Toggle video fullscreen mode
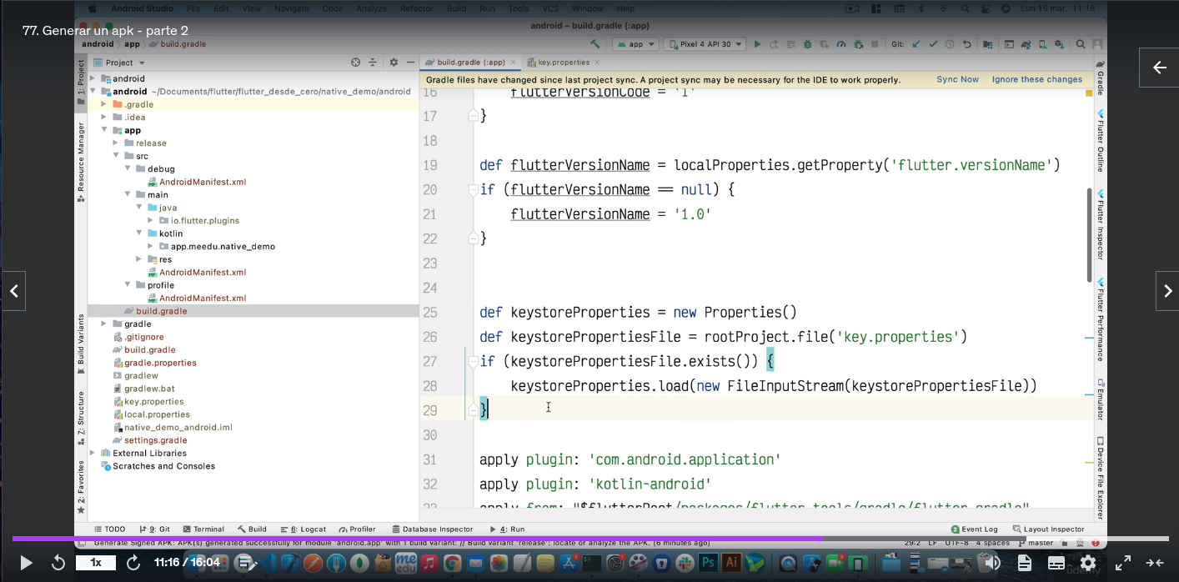The image size is (1179, 582). pyautogui.click(x=1123, y=563)
